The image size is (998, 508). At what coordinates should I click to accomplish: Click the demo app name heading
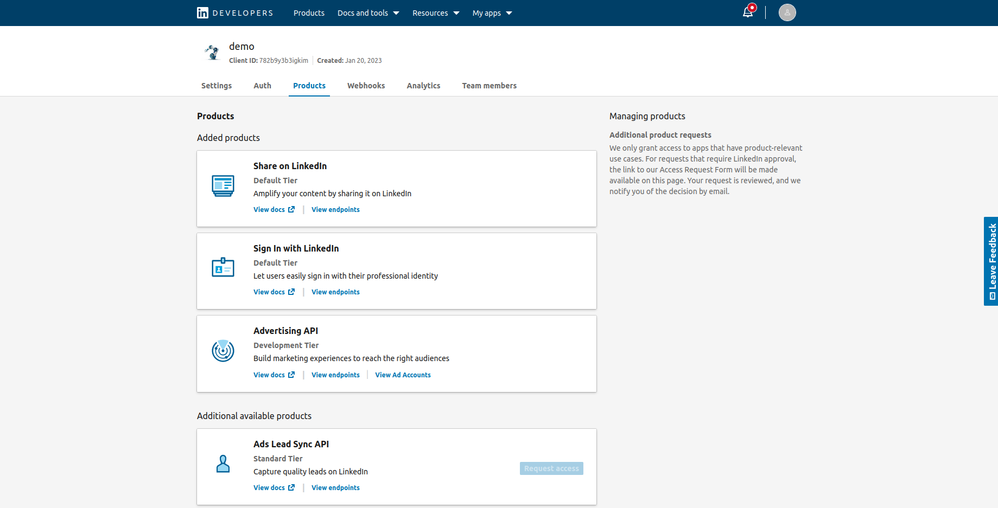coord(241,47)
